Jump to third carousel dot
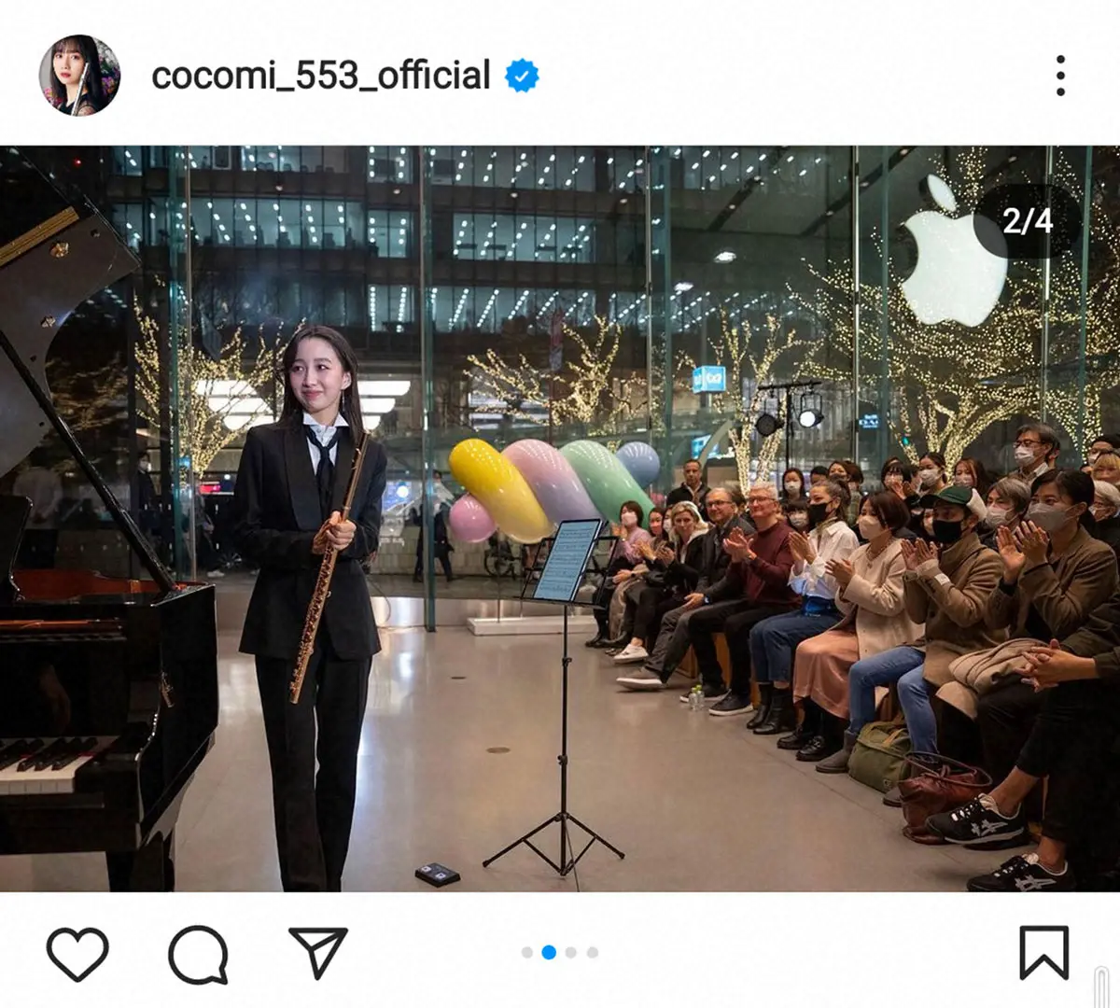 (571, 953)
